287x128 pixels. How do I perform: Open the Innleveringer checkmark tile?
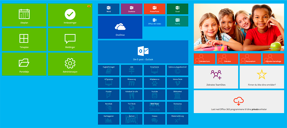click(70, 15)
